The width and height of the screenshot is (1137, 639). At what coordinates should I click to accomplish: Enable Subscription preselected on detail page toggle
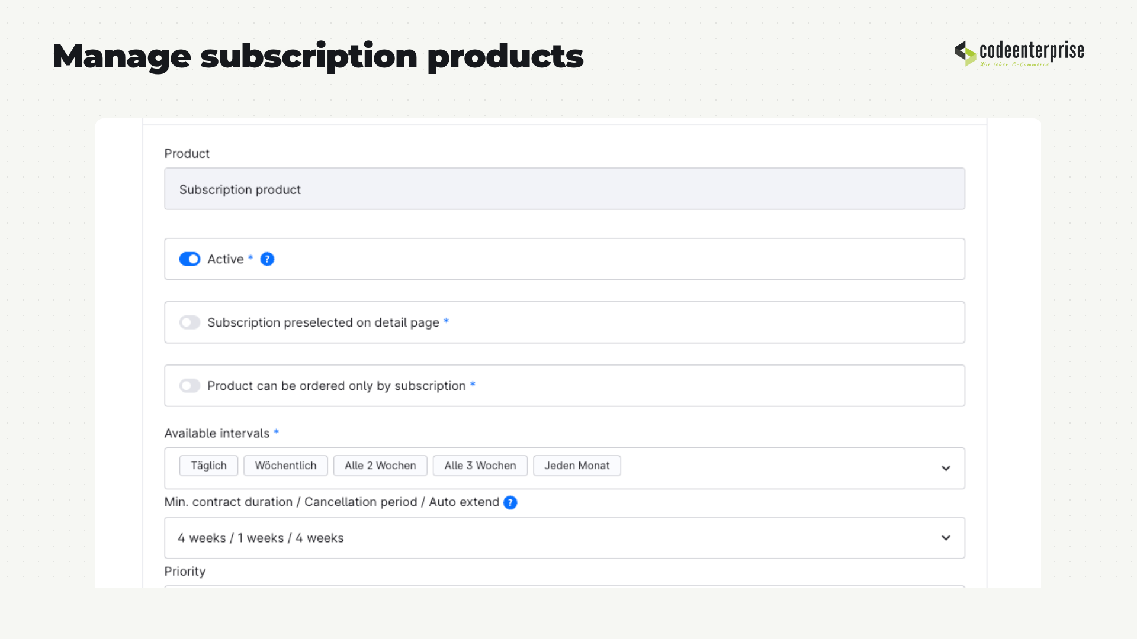coord(189,322)
